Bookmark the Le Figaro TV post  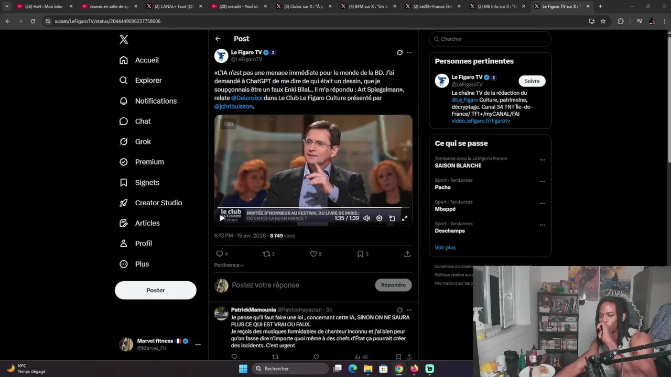tap(361, 254)
